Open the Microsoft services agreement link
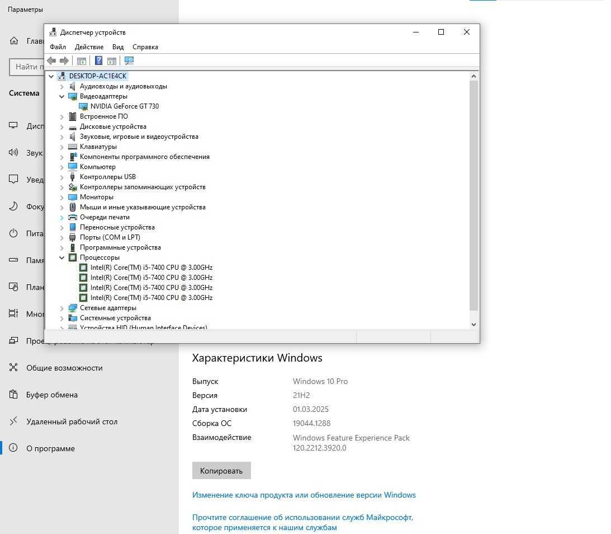611x534 pixels. [x=302, y=522]
